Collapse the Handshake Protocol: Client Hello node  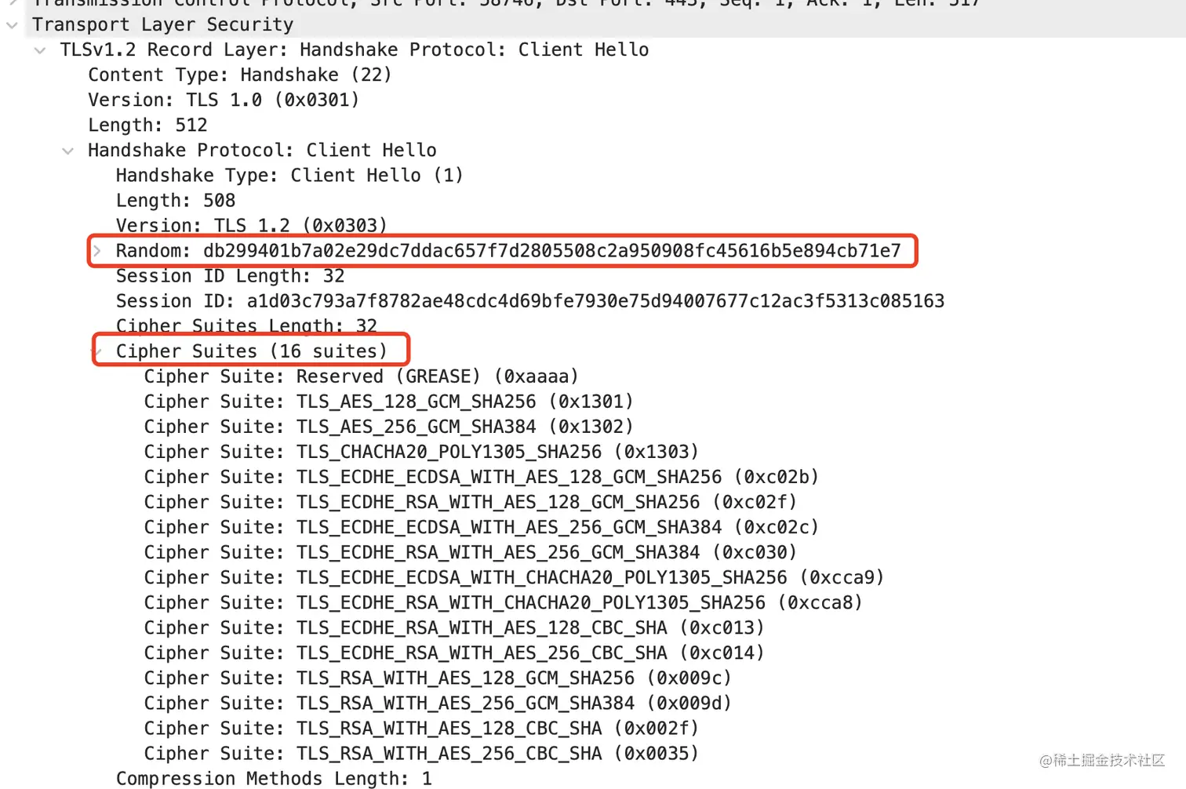(x=68, y=151)
